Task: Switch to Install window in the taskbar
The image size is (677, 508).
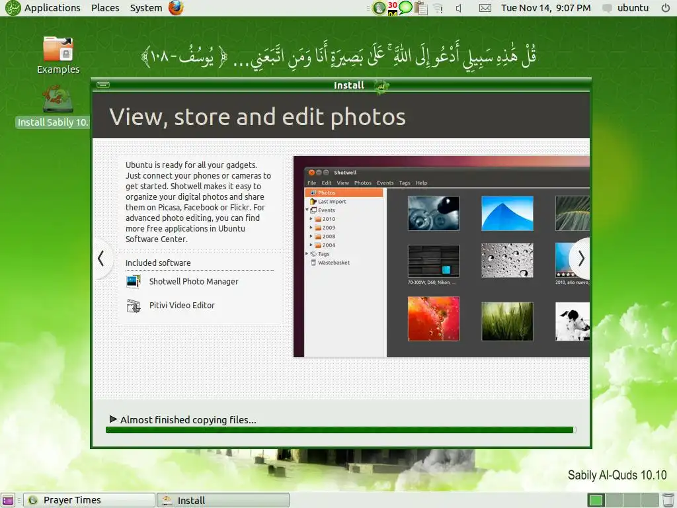Action: coord(223,500)
